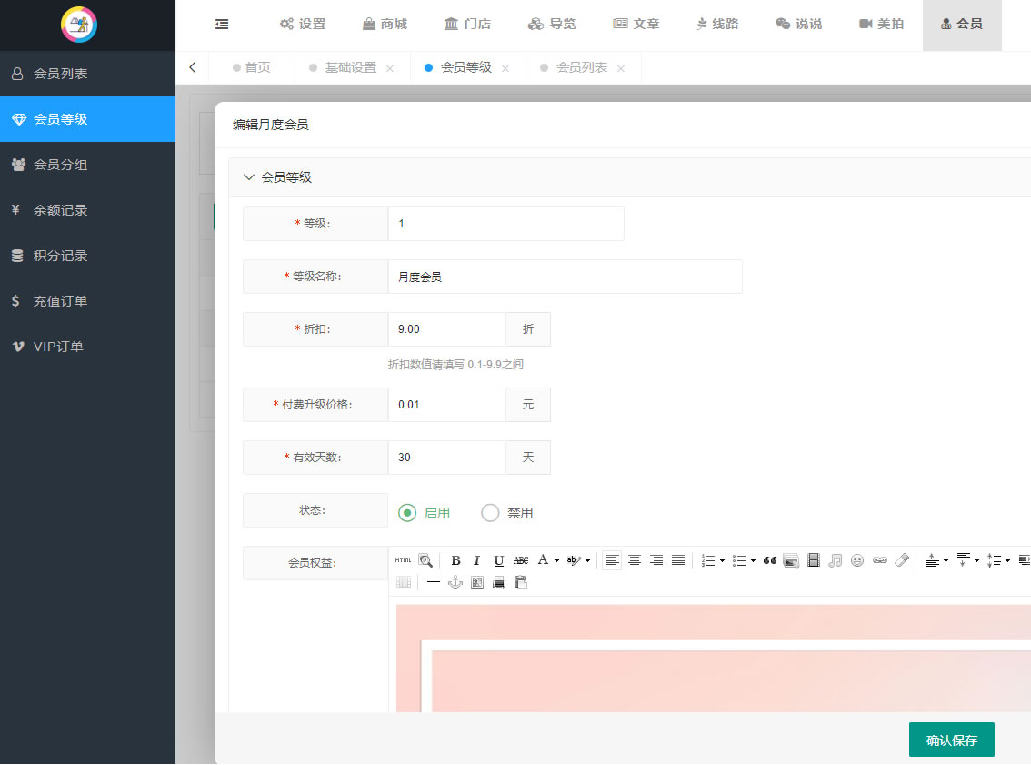Click the preview magnifier icon in editor
The width and height of the screenshot is (1031, 765).
click(x=425, y=560)
